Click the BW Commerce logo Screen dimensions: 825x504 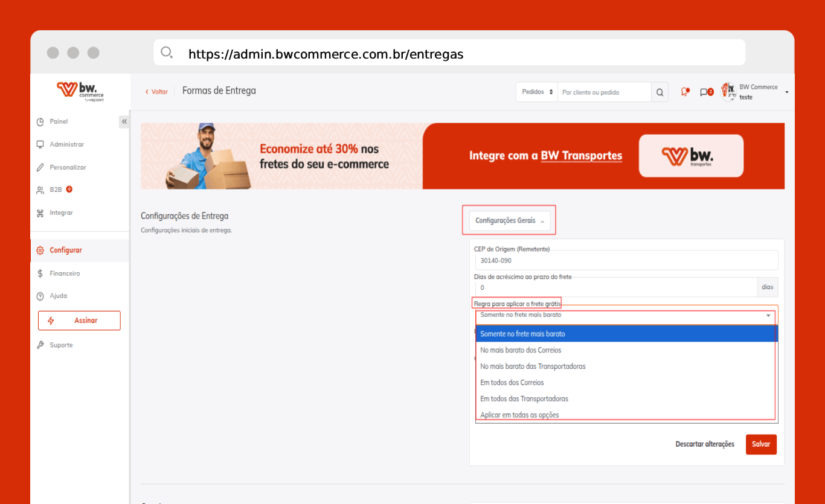tap(80, 92)
